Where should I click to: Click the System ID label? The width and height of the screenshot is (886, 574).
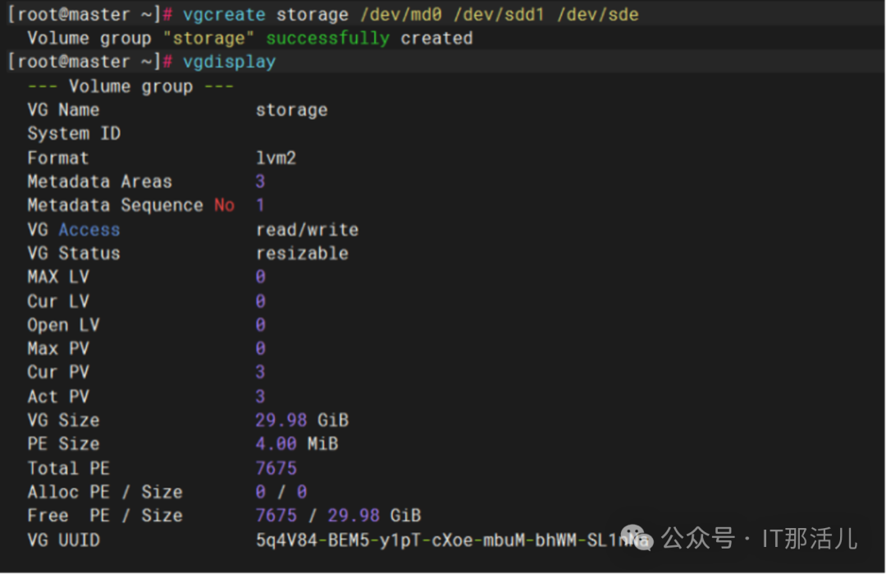click(74, 134)
